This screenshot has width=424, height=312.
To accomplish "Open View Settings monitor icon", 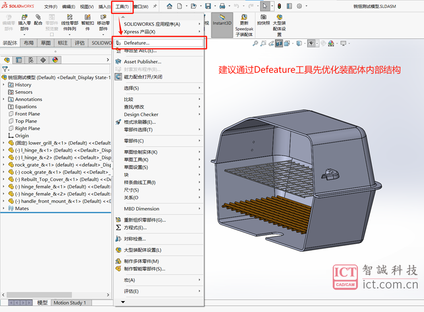I will (344, 43).
